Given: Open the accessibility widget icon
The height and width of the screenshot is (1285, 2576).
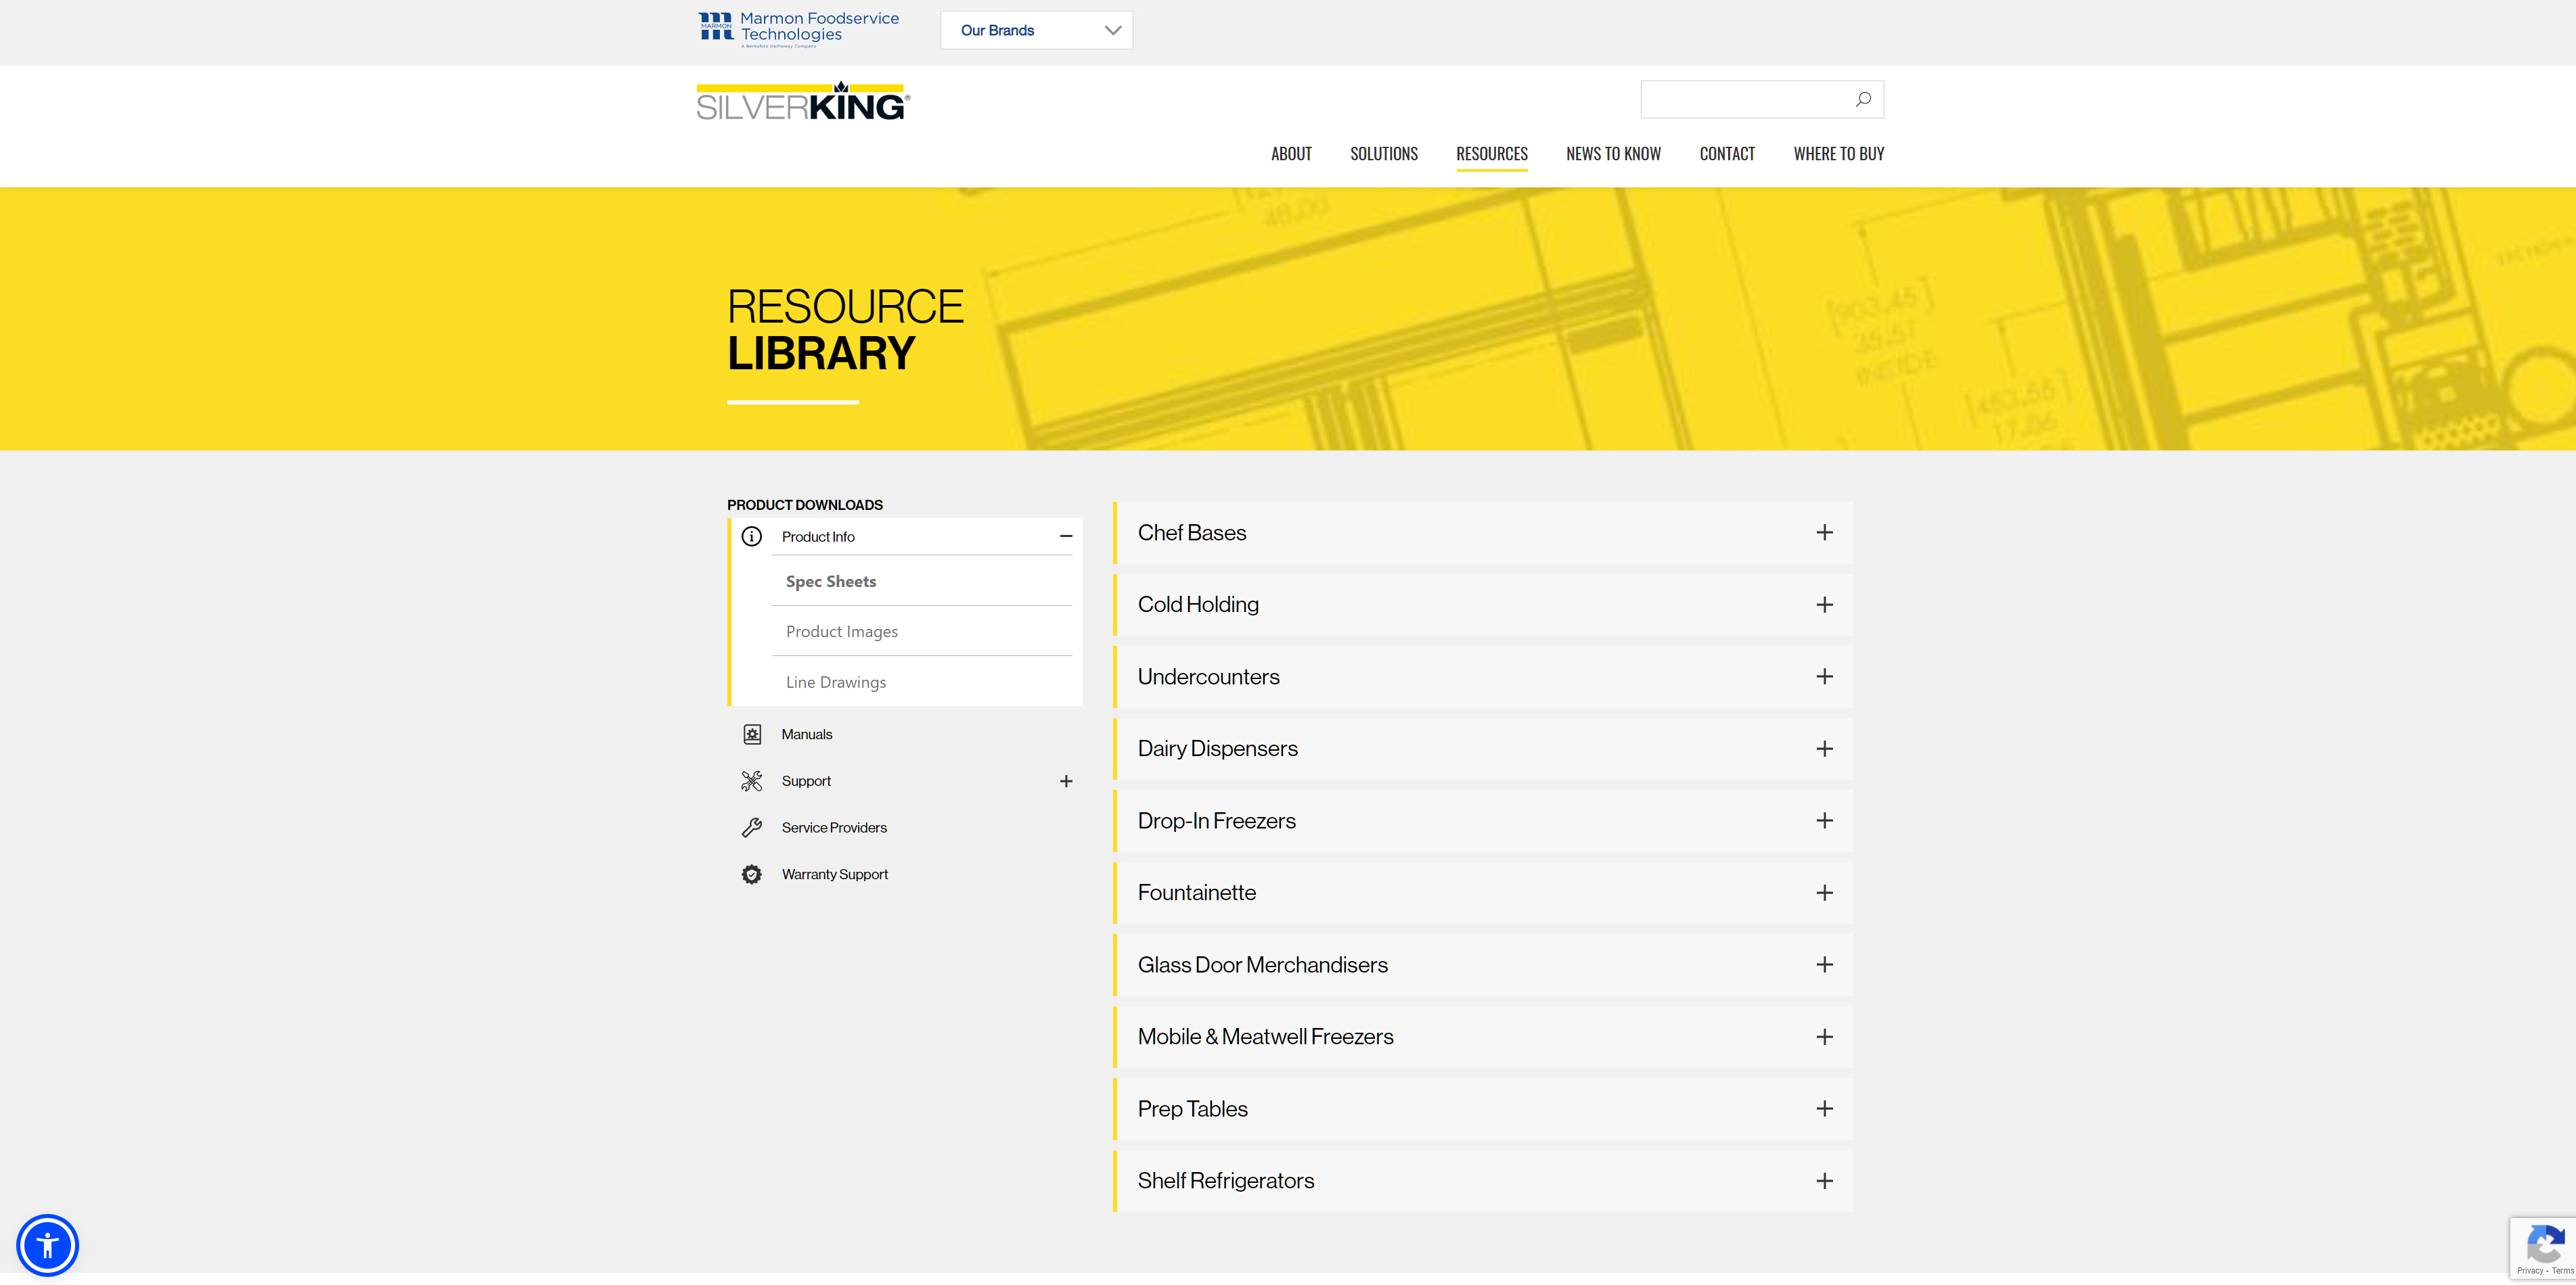Looking at the screenshot, I should point(47,1244).
